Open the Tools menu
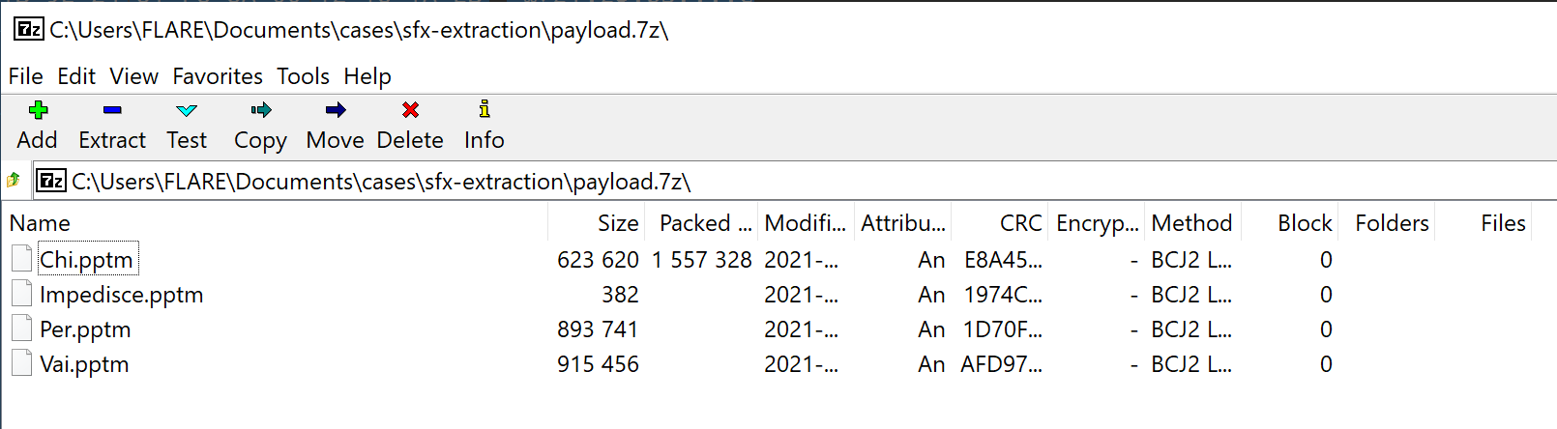 (303, 76)
